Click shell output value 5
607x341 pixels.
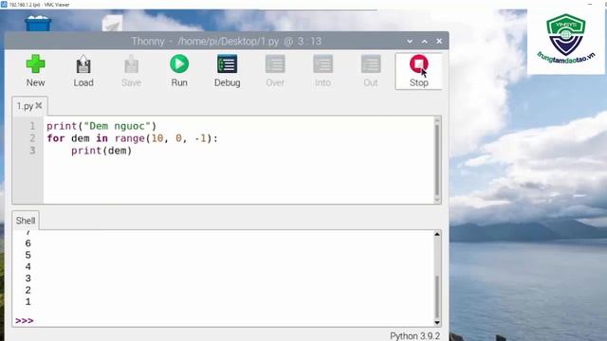coord(28,255)
